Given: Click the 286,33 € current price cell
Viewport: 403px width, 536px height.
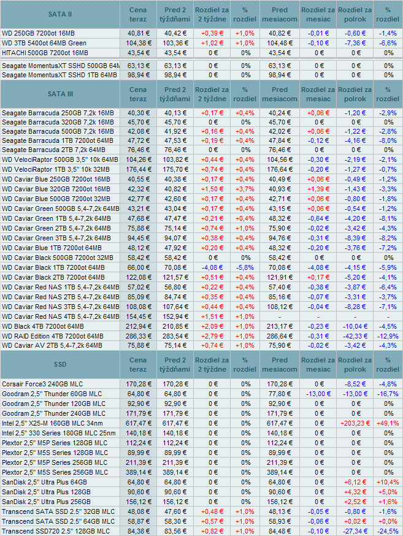Looking at the screenshot, I should pyautogui.click(x=138, y=336).
